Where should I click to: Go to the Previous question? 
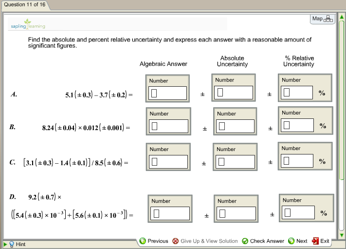[x=154, y=241]
